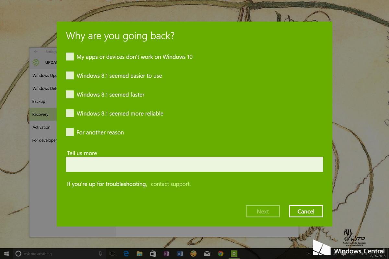
Task: Click the Settings gear icon beside UPDATE heading
Action: (x=36, y=62)
